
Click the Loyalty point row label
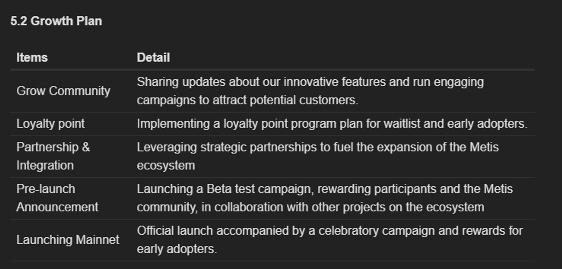[x=51, y=124]
